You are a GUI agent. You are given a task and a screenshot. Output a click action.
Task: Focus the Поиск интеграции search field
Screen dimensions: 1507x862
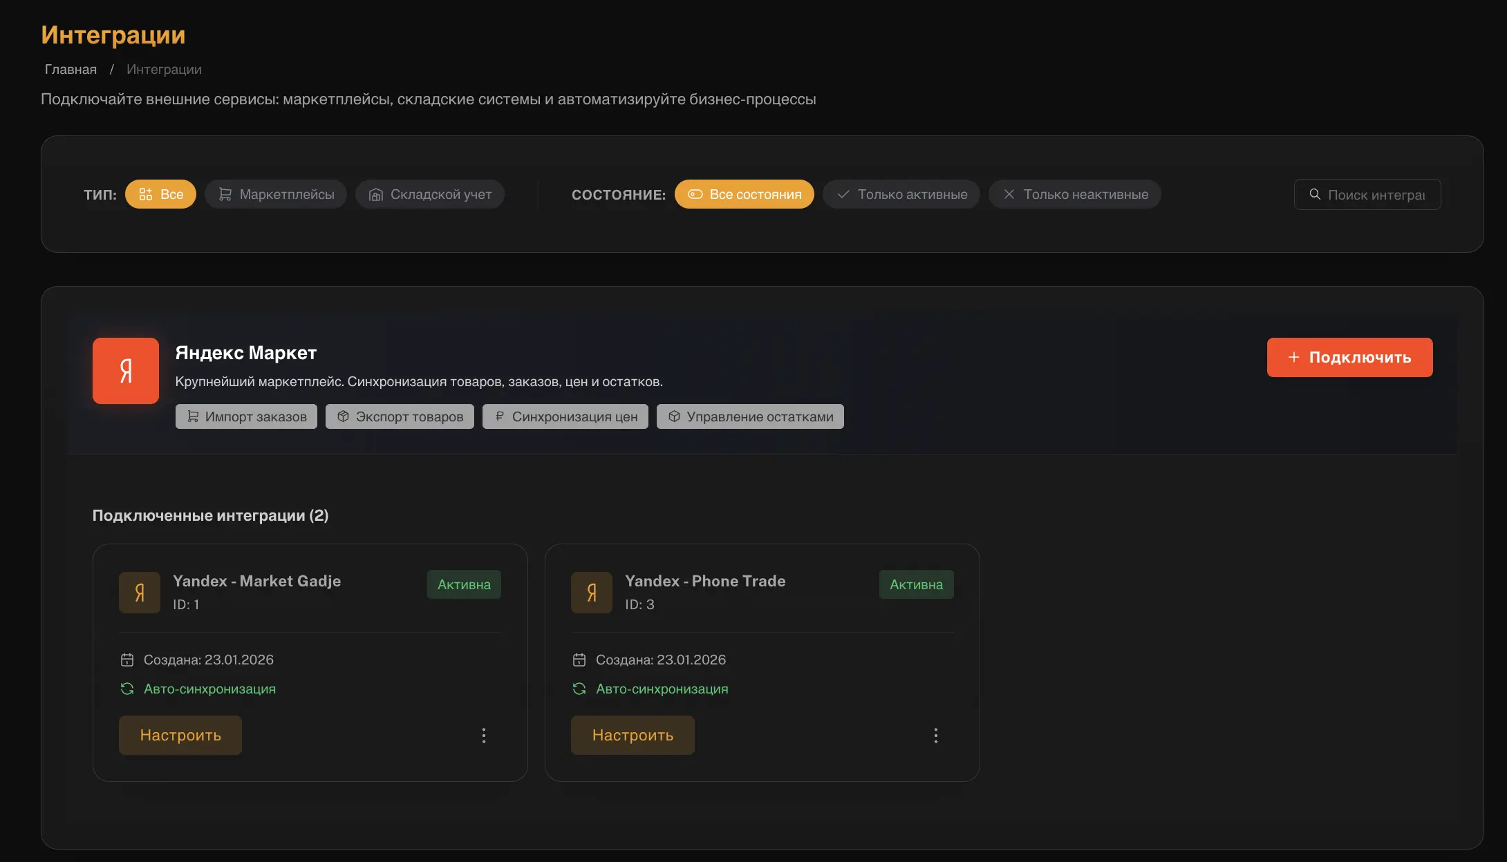pyautogui.click(x=1376, y=195)
